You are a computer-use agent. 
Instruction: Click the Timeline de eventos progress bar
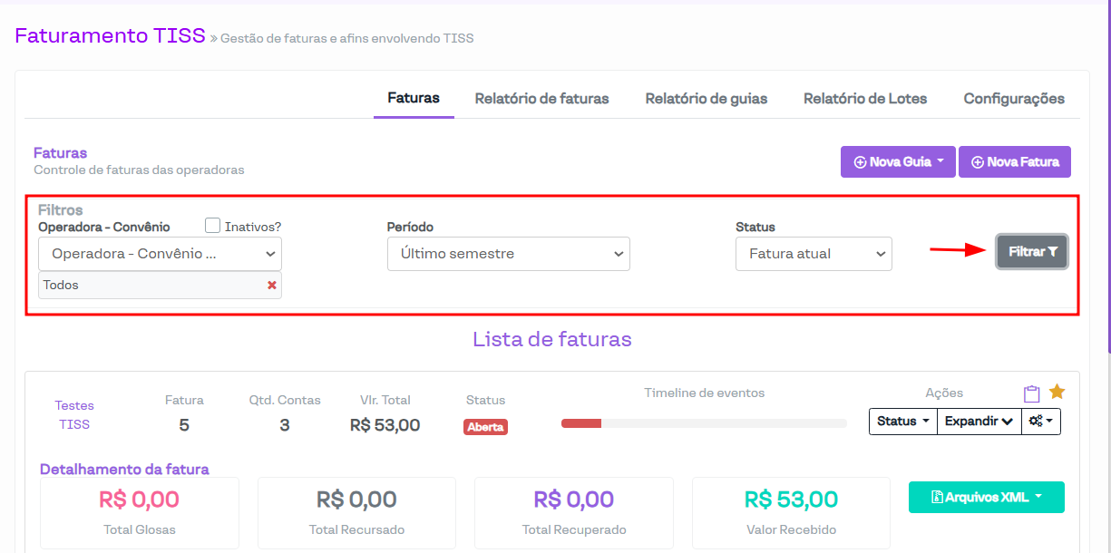coord(704,423)
